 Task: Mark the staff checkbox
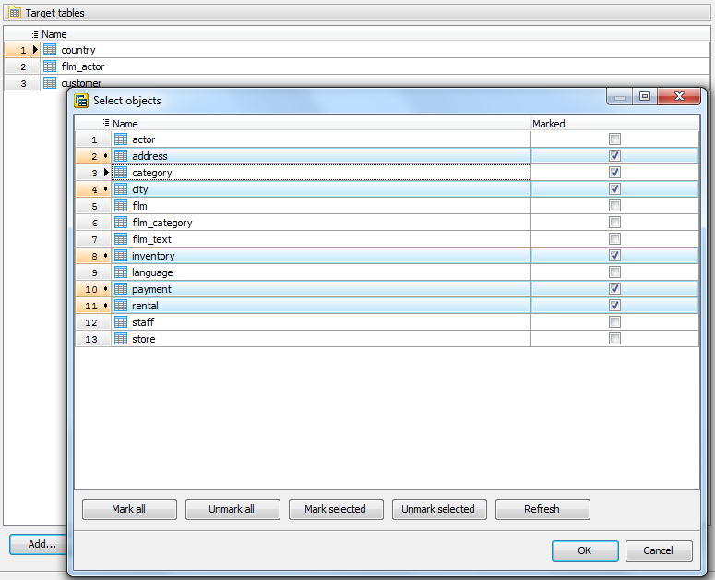pos(614,322)
